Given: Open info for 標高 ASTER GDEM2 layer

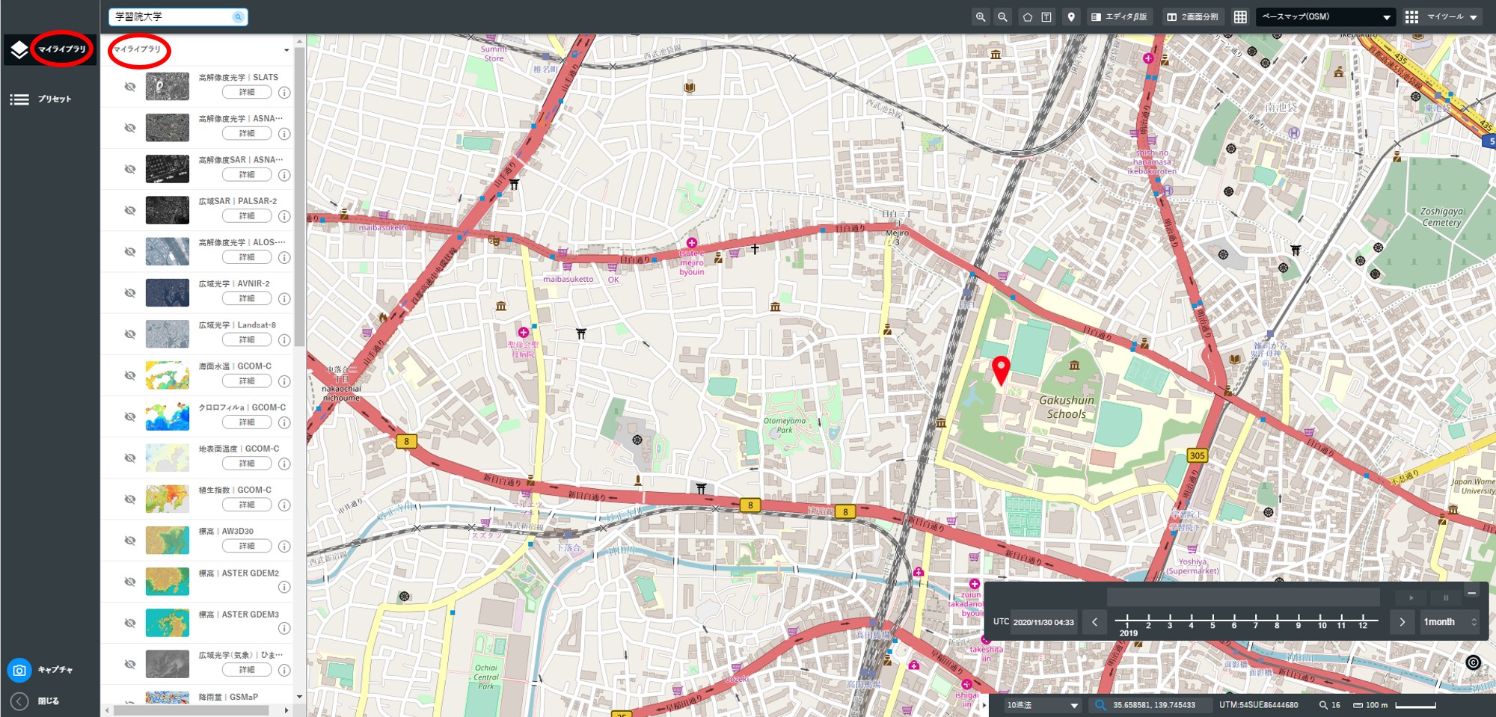Looking at the screenshot, I should tap(284, 588).
